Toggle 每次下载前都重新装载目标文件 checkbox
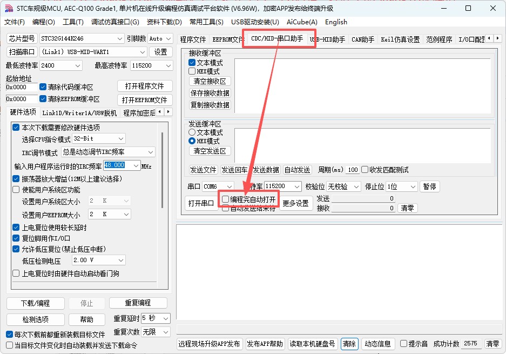This screenshot has width=506, height=354. (9, 335)
